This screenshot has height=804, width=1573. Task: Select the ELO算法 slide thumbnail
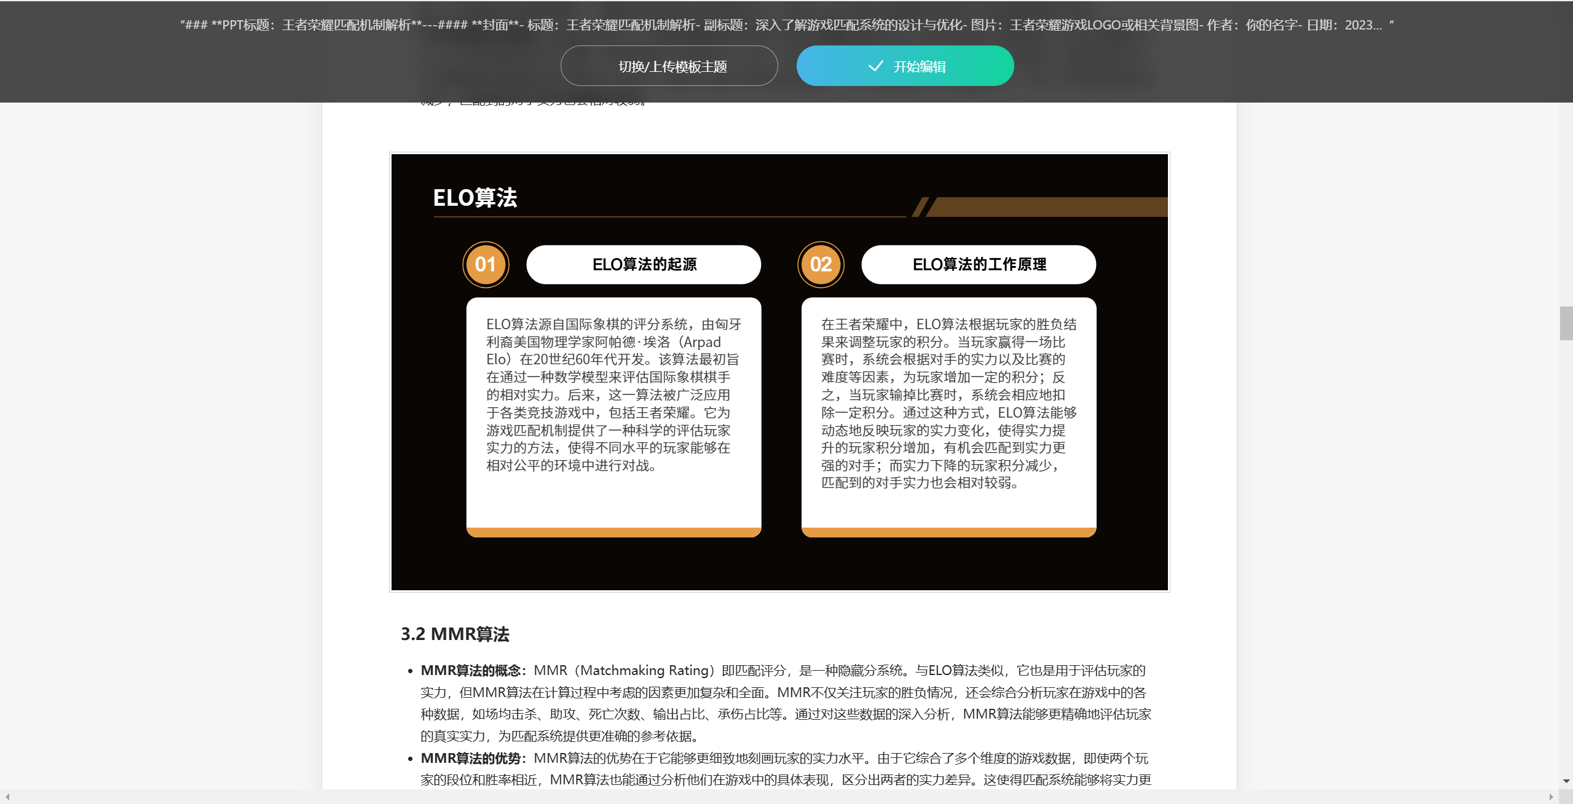coord(779,372)
